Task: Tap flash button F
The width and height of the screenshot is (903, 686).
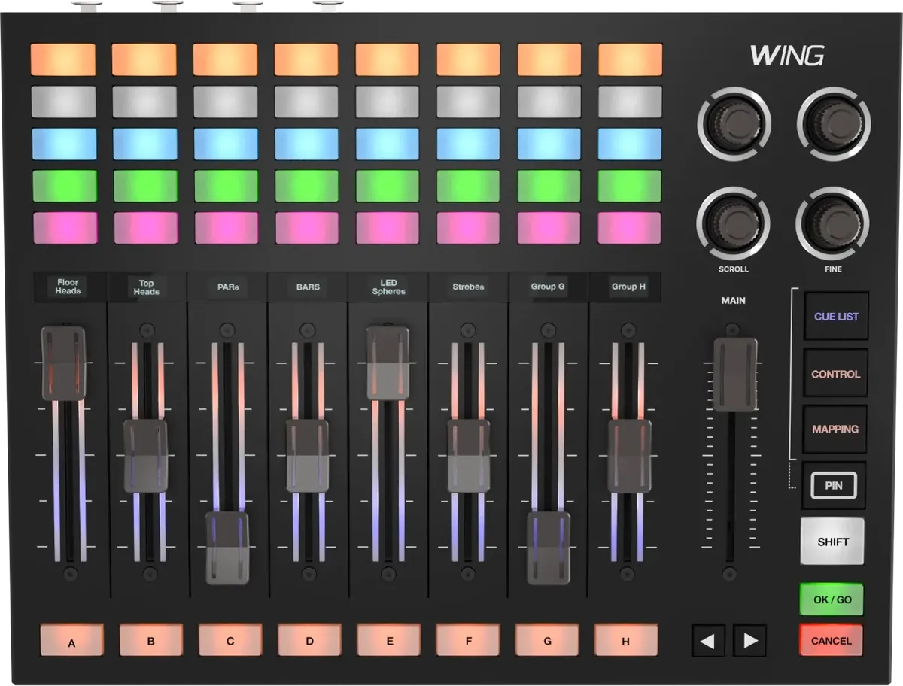Action: (x=468, y=641)
